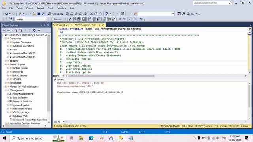Open the Undo history dropdown arrow

(110, 14)
